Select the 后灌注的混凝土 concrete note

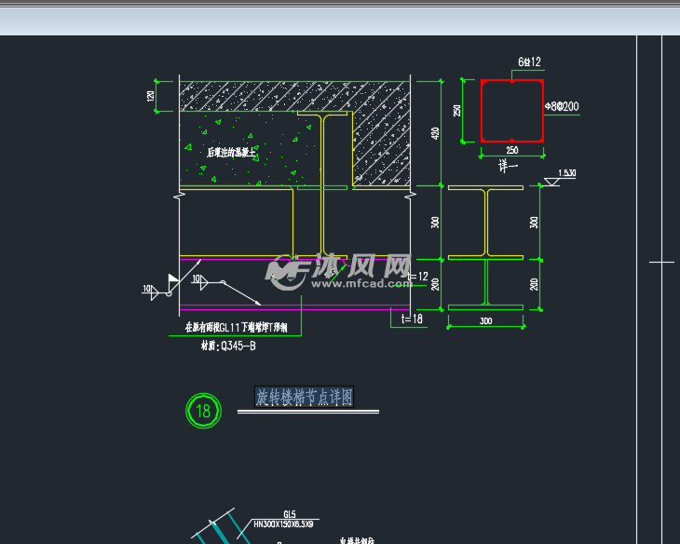pyautogui.click(x=232, y=152)
